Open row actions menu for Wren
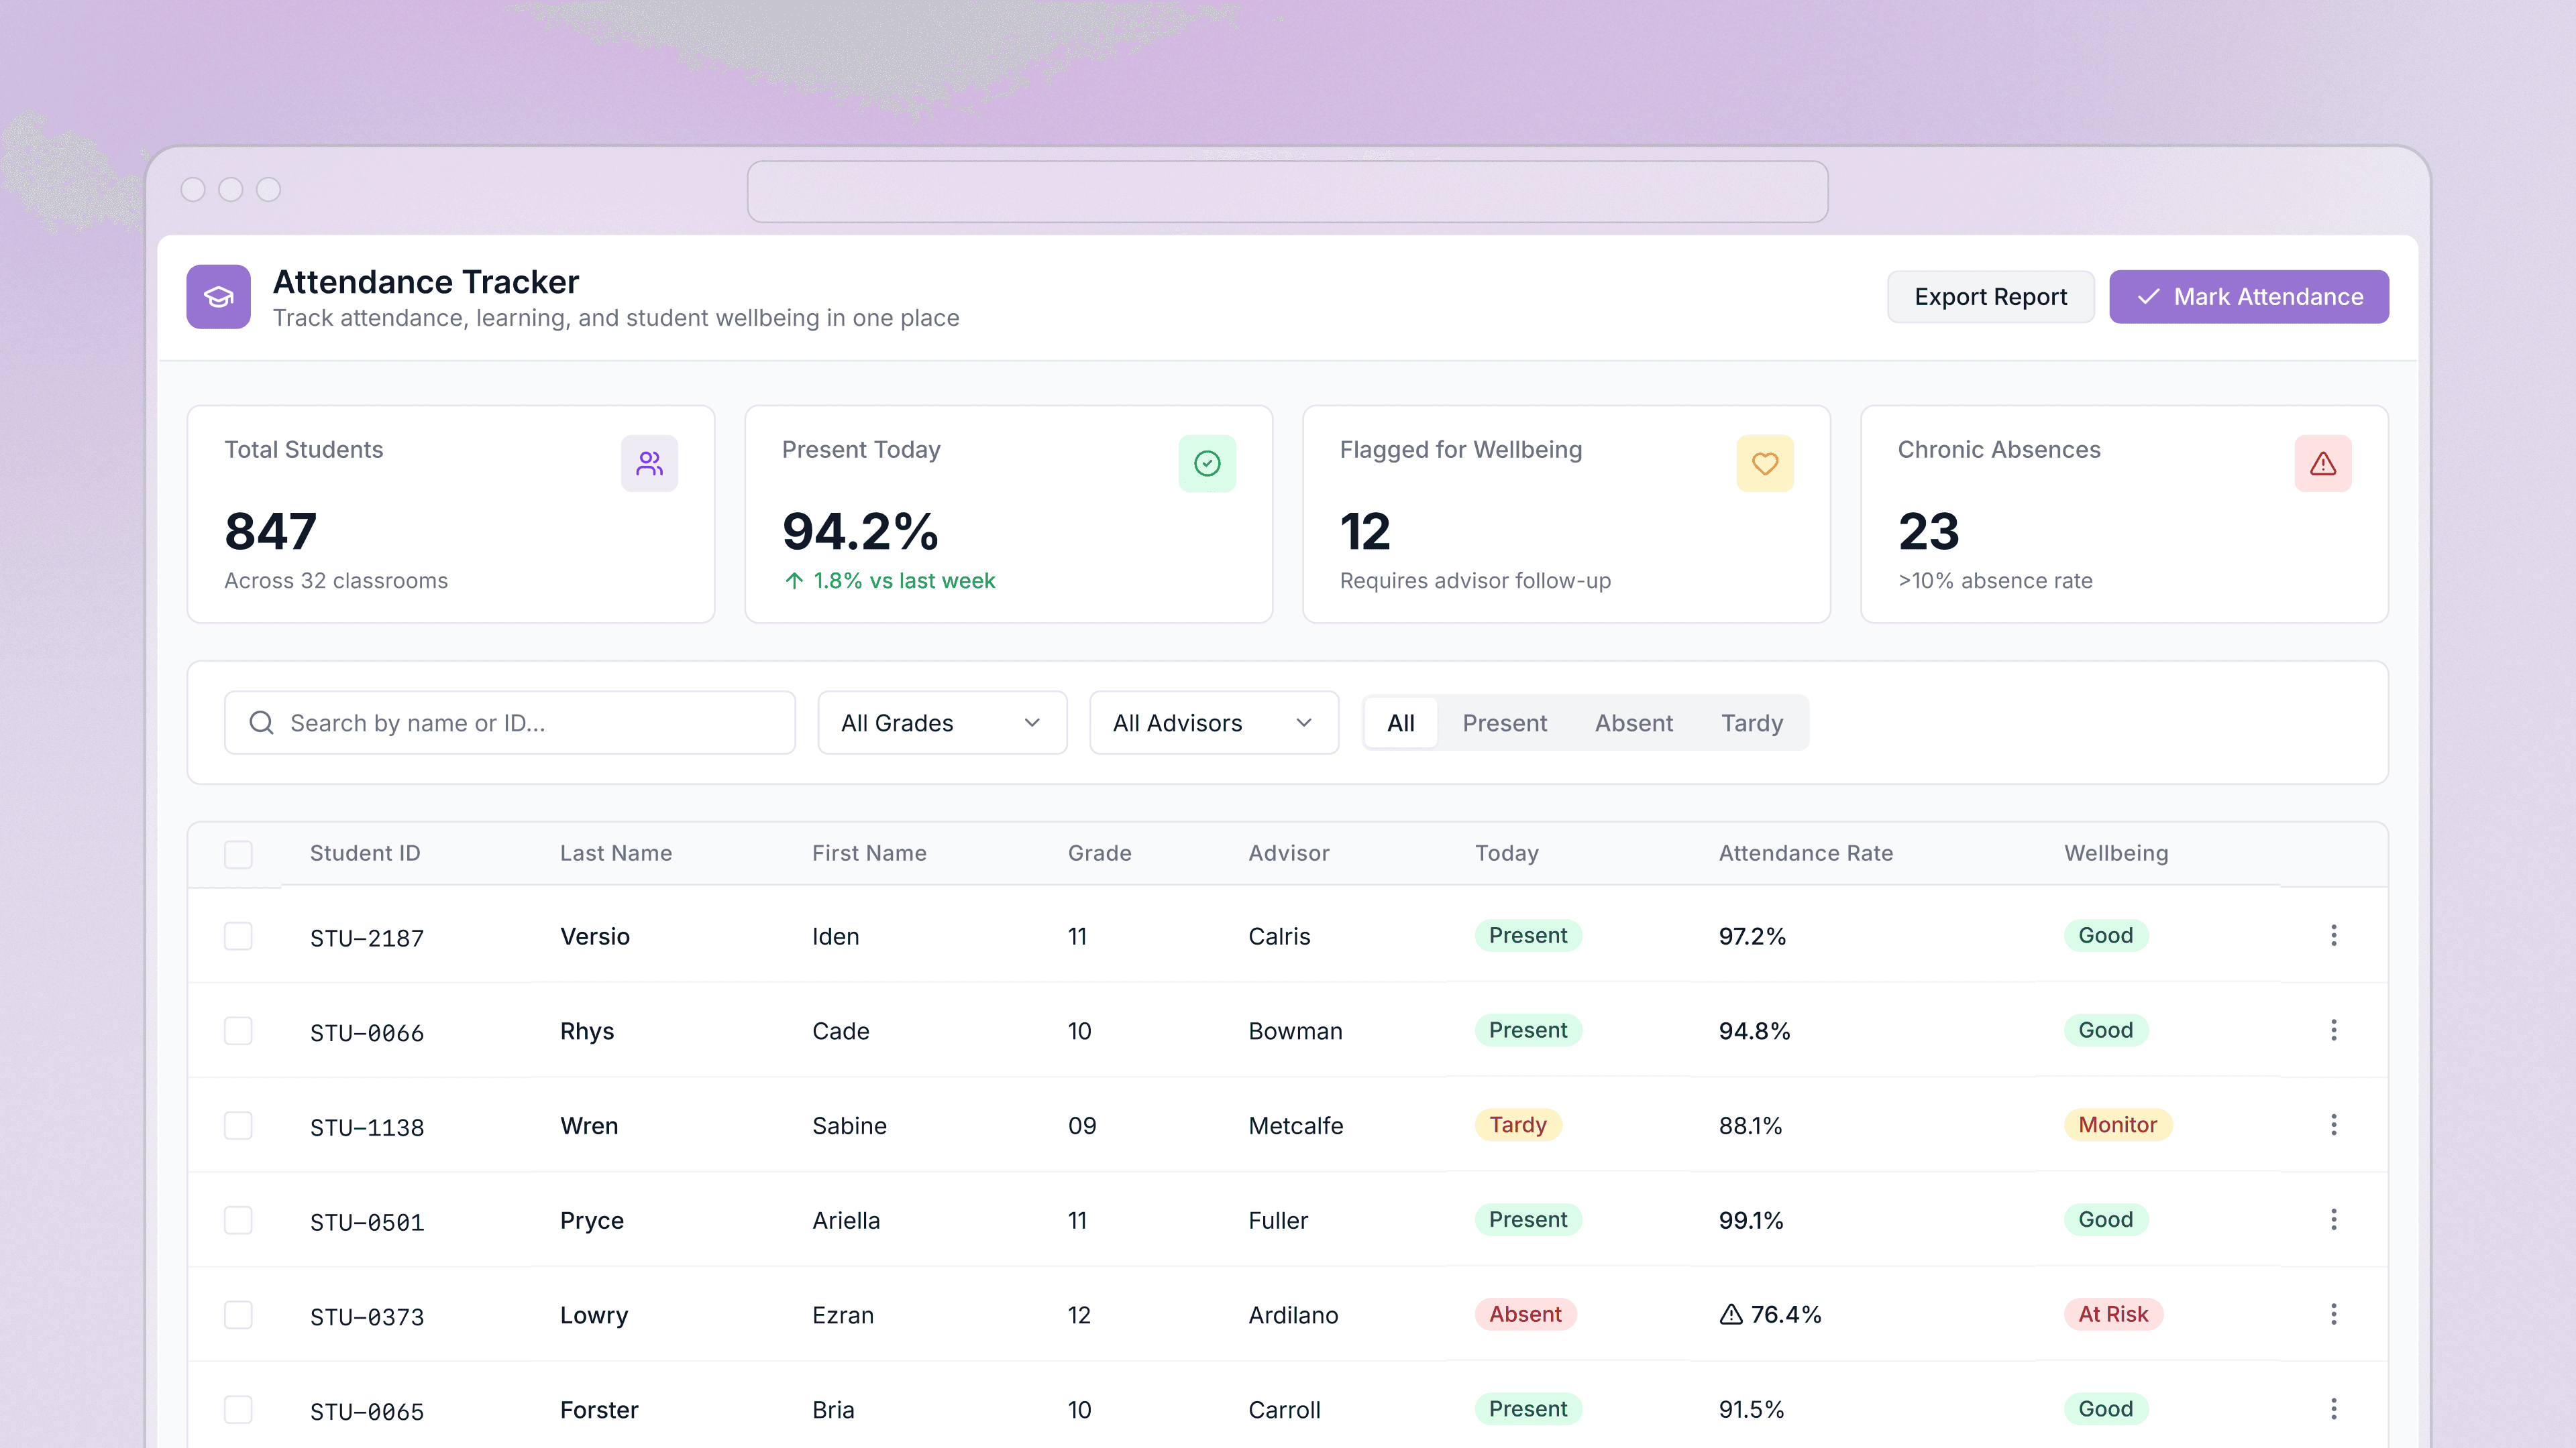 (2334, 1126)
